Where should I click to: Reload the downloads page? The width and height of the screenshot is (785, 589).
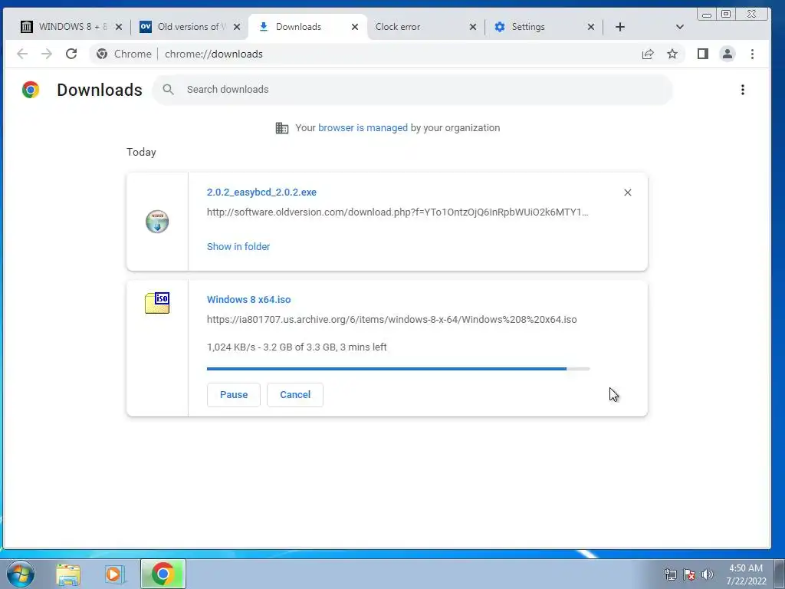[x=71, y=54]
